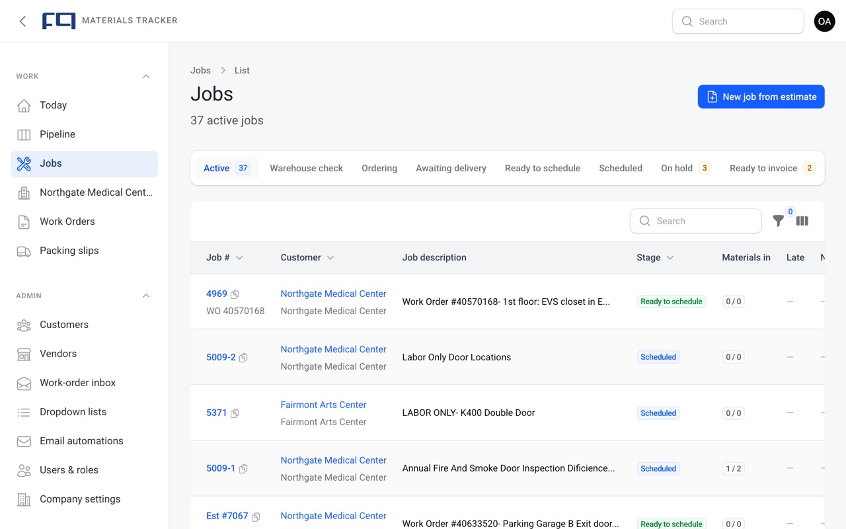Open Vendors admin page
The height and width of the screenshot is (529, 846).
(x=84, y=354)
